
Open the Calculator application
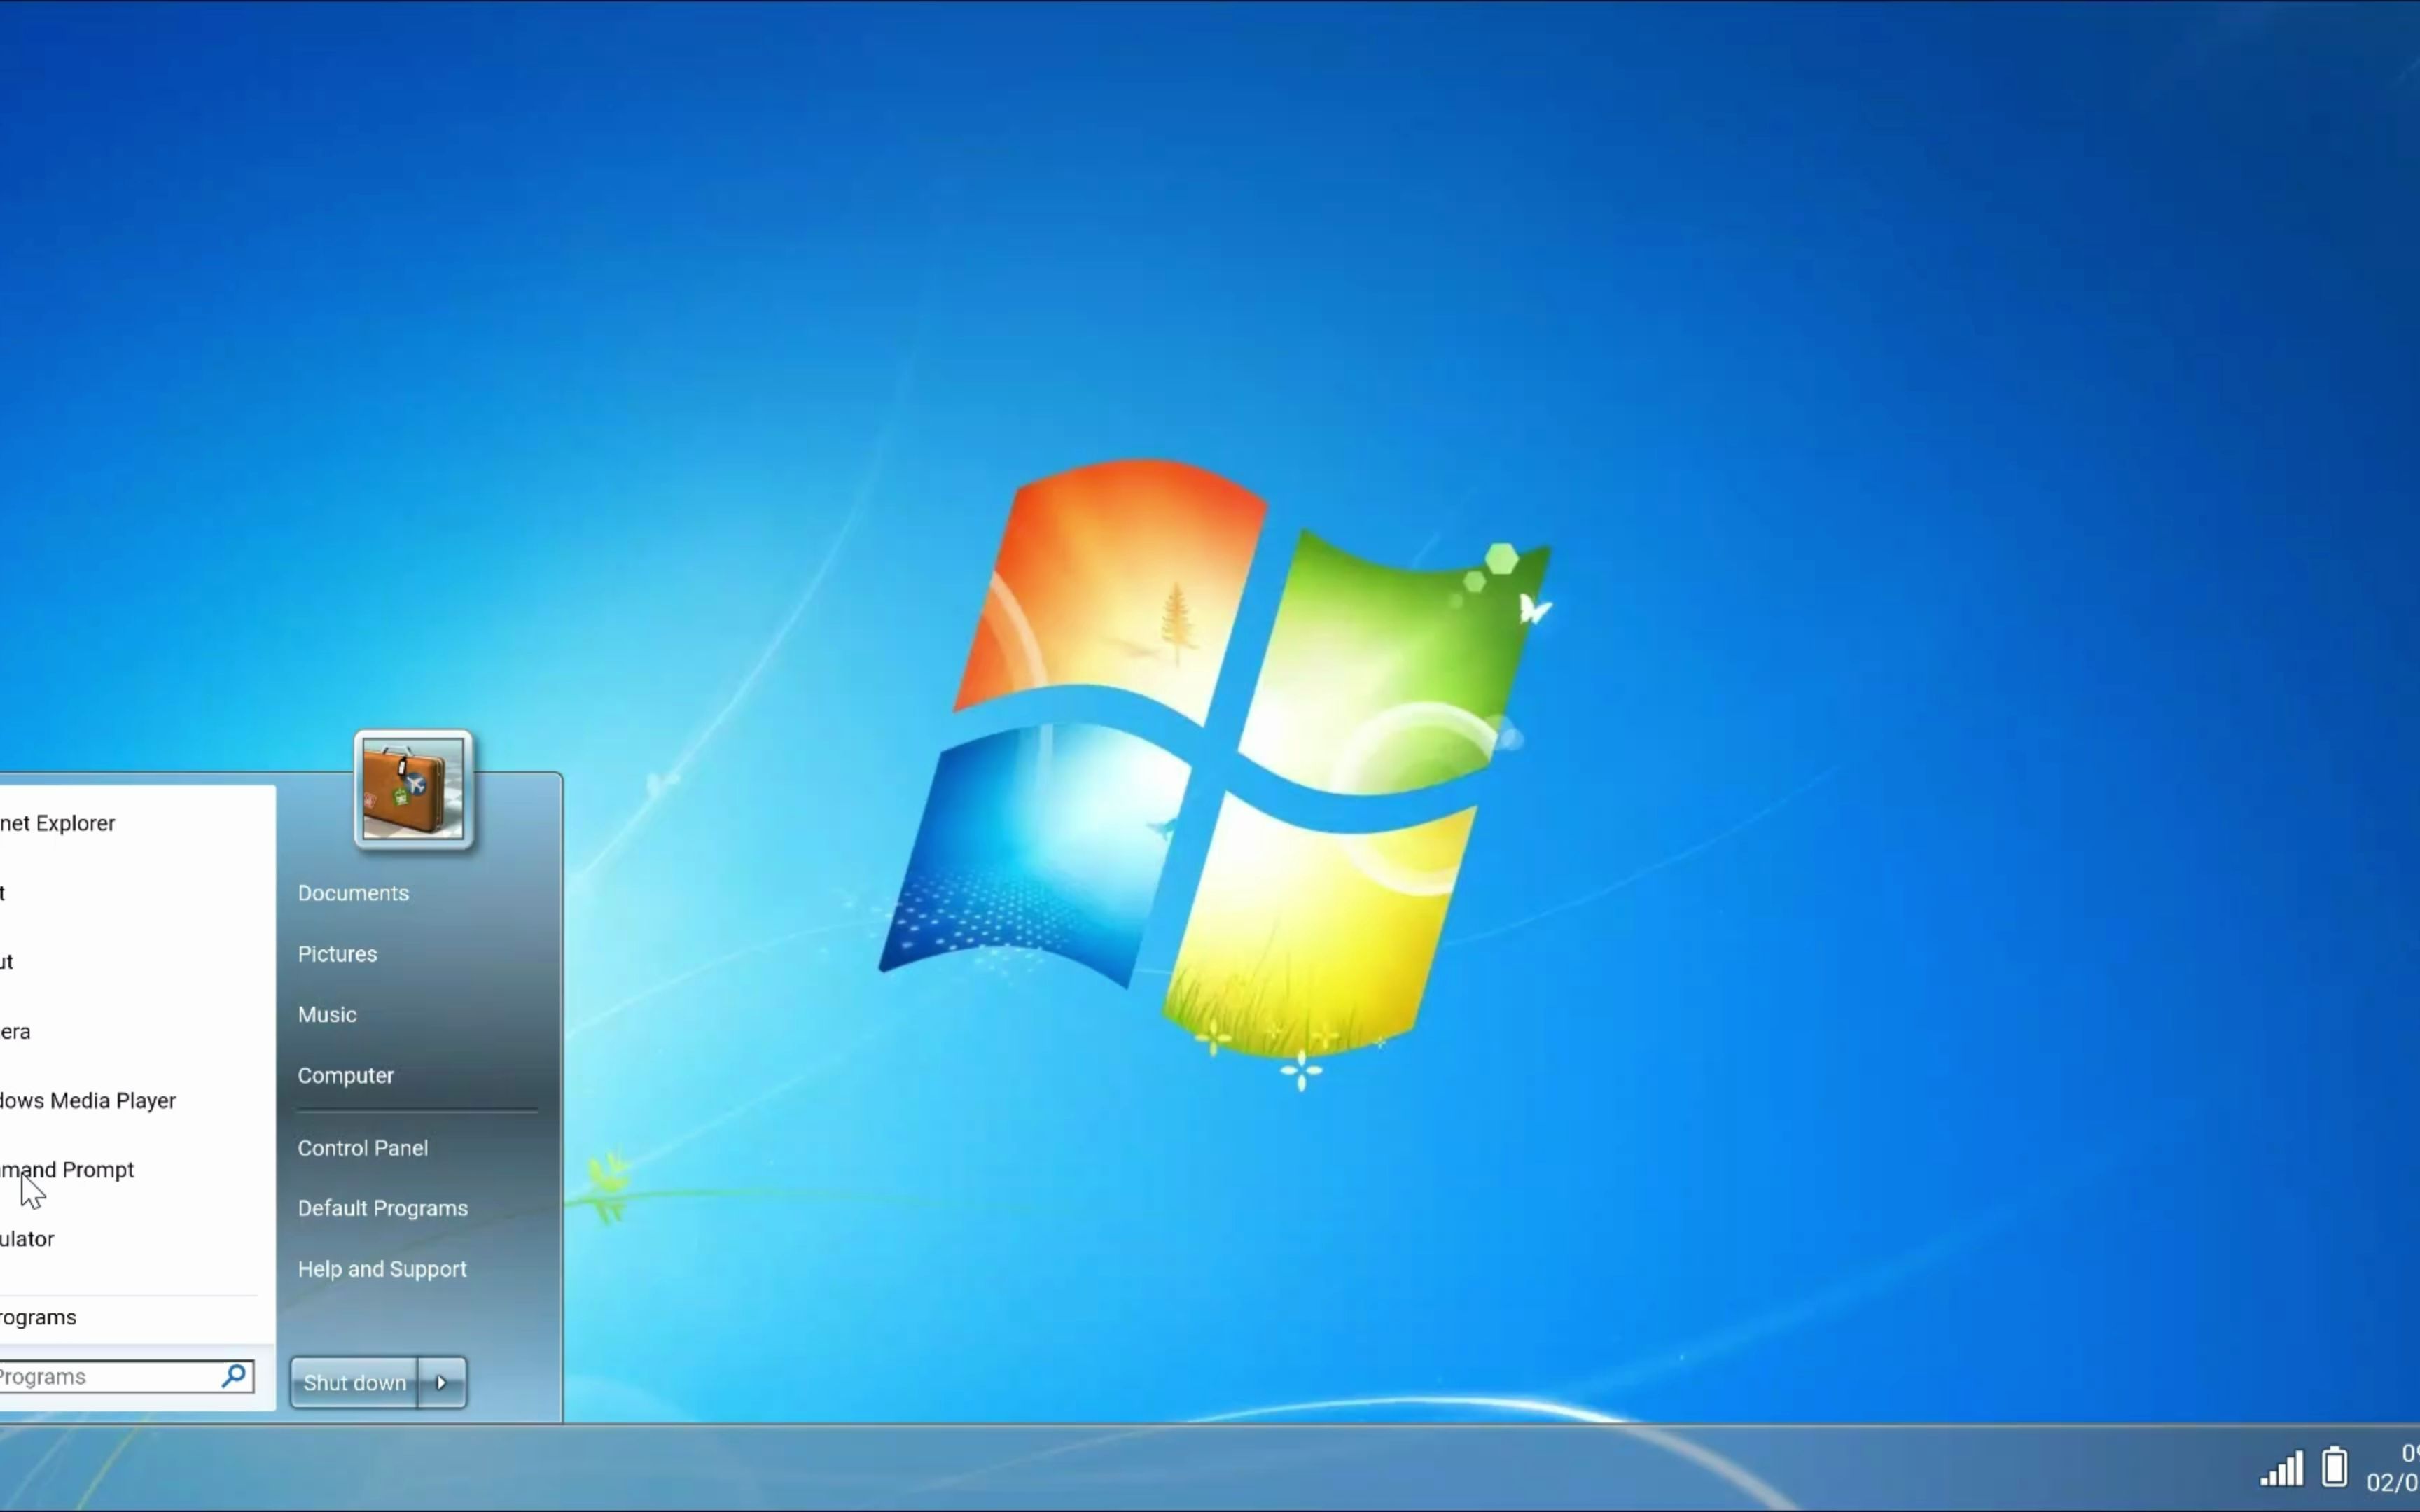(x=26, y=1238)
